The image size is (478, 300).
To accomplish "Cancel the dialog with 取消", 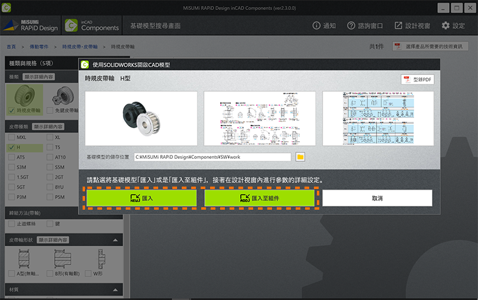I will [377, 198].
